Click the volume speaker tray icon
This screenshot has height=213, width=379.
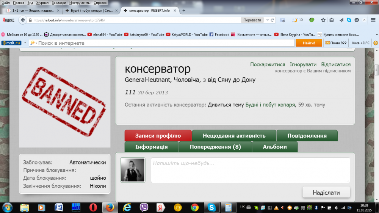point(336,208)
